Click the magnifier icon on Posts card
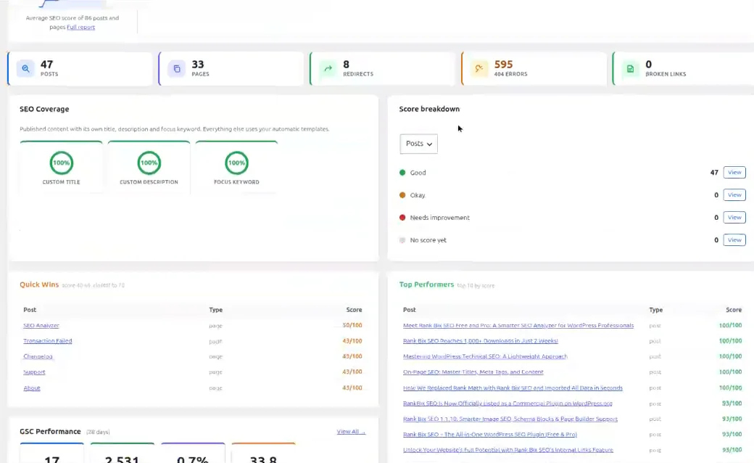The width and height of the screenshot is (754, 463). pyautogui.click(x=26, y=69)
